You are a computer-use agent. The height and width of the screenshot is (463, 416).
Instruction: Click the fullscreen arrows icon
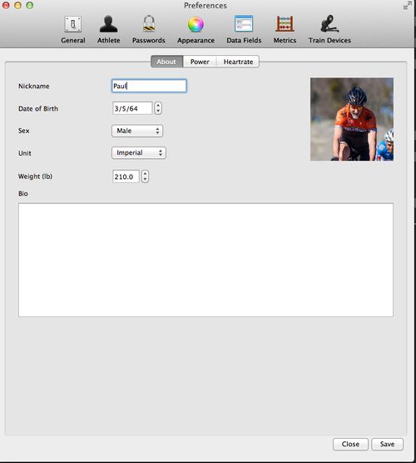coord(408,5)
